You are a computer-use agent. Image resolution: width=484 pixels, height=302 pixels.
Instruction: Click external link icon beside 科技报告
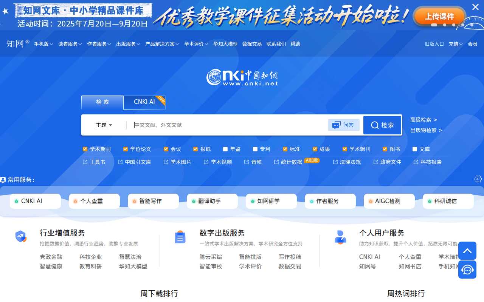(x=416, y=162)
